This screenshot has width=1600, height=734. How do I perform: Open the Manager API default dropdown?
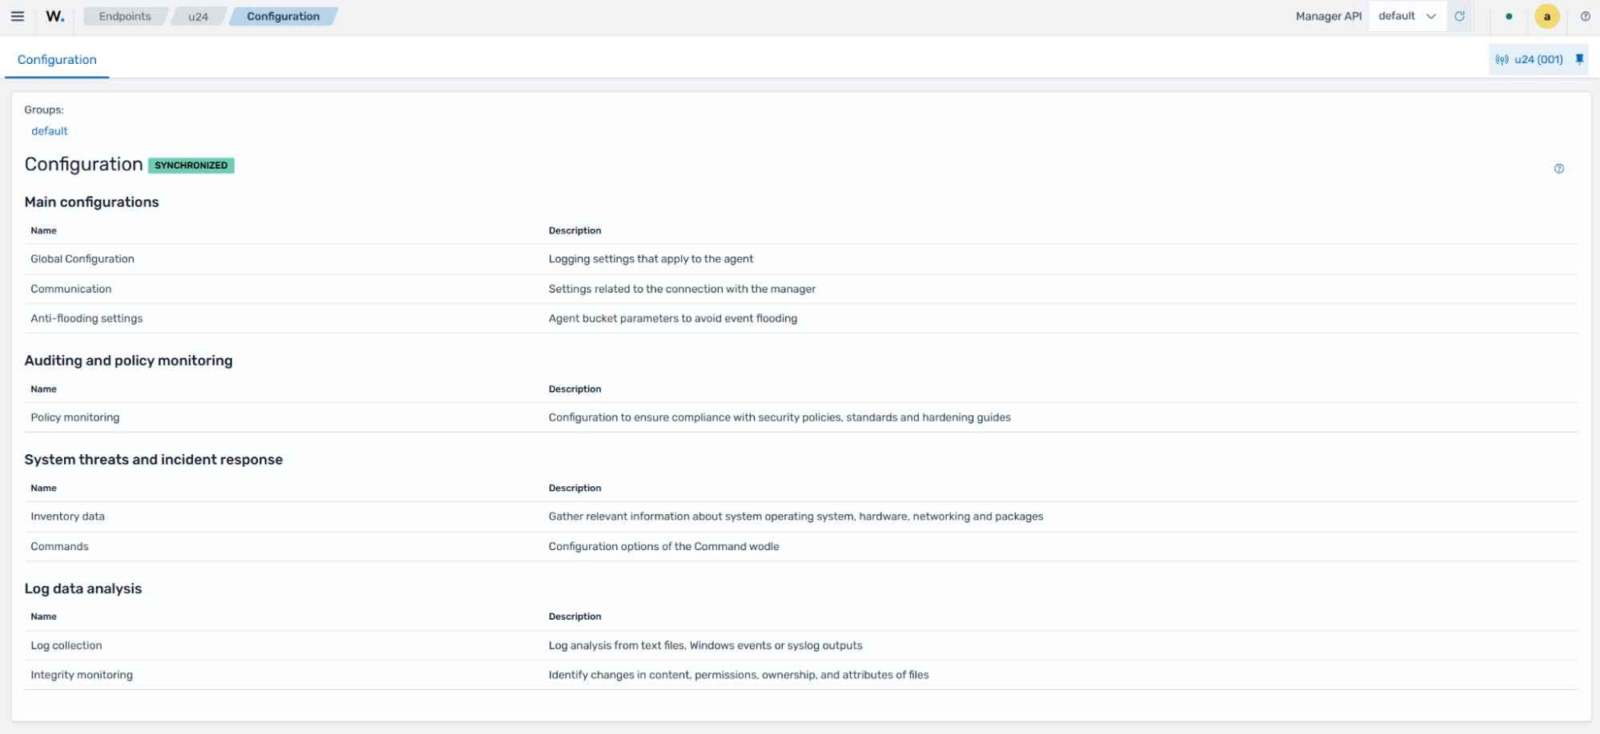coord(1407,16)
